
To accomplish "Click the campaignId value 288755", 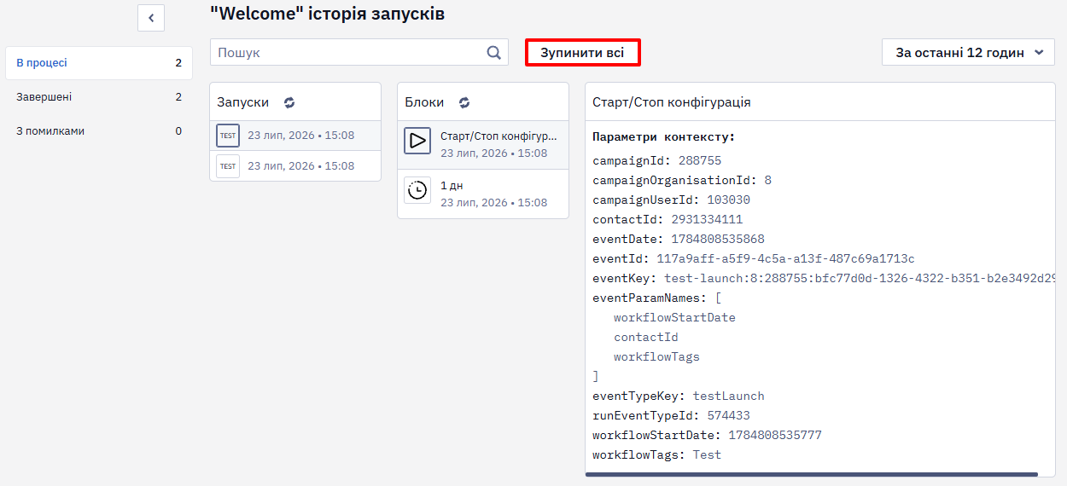I will (x=700, y=160).
